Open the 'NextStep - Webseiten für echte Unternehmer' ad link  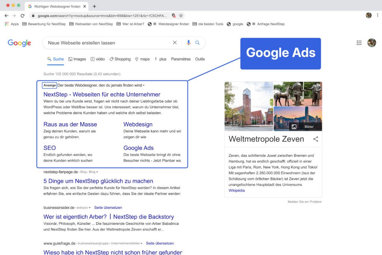102,95
